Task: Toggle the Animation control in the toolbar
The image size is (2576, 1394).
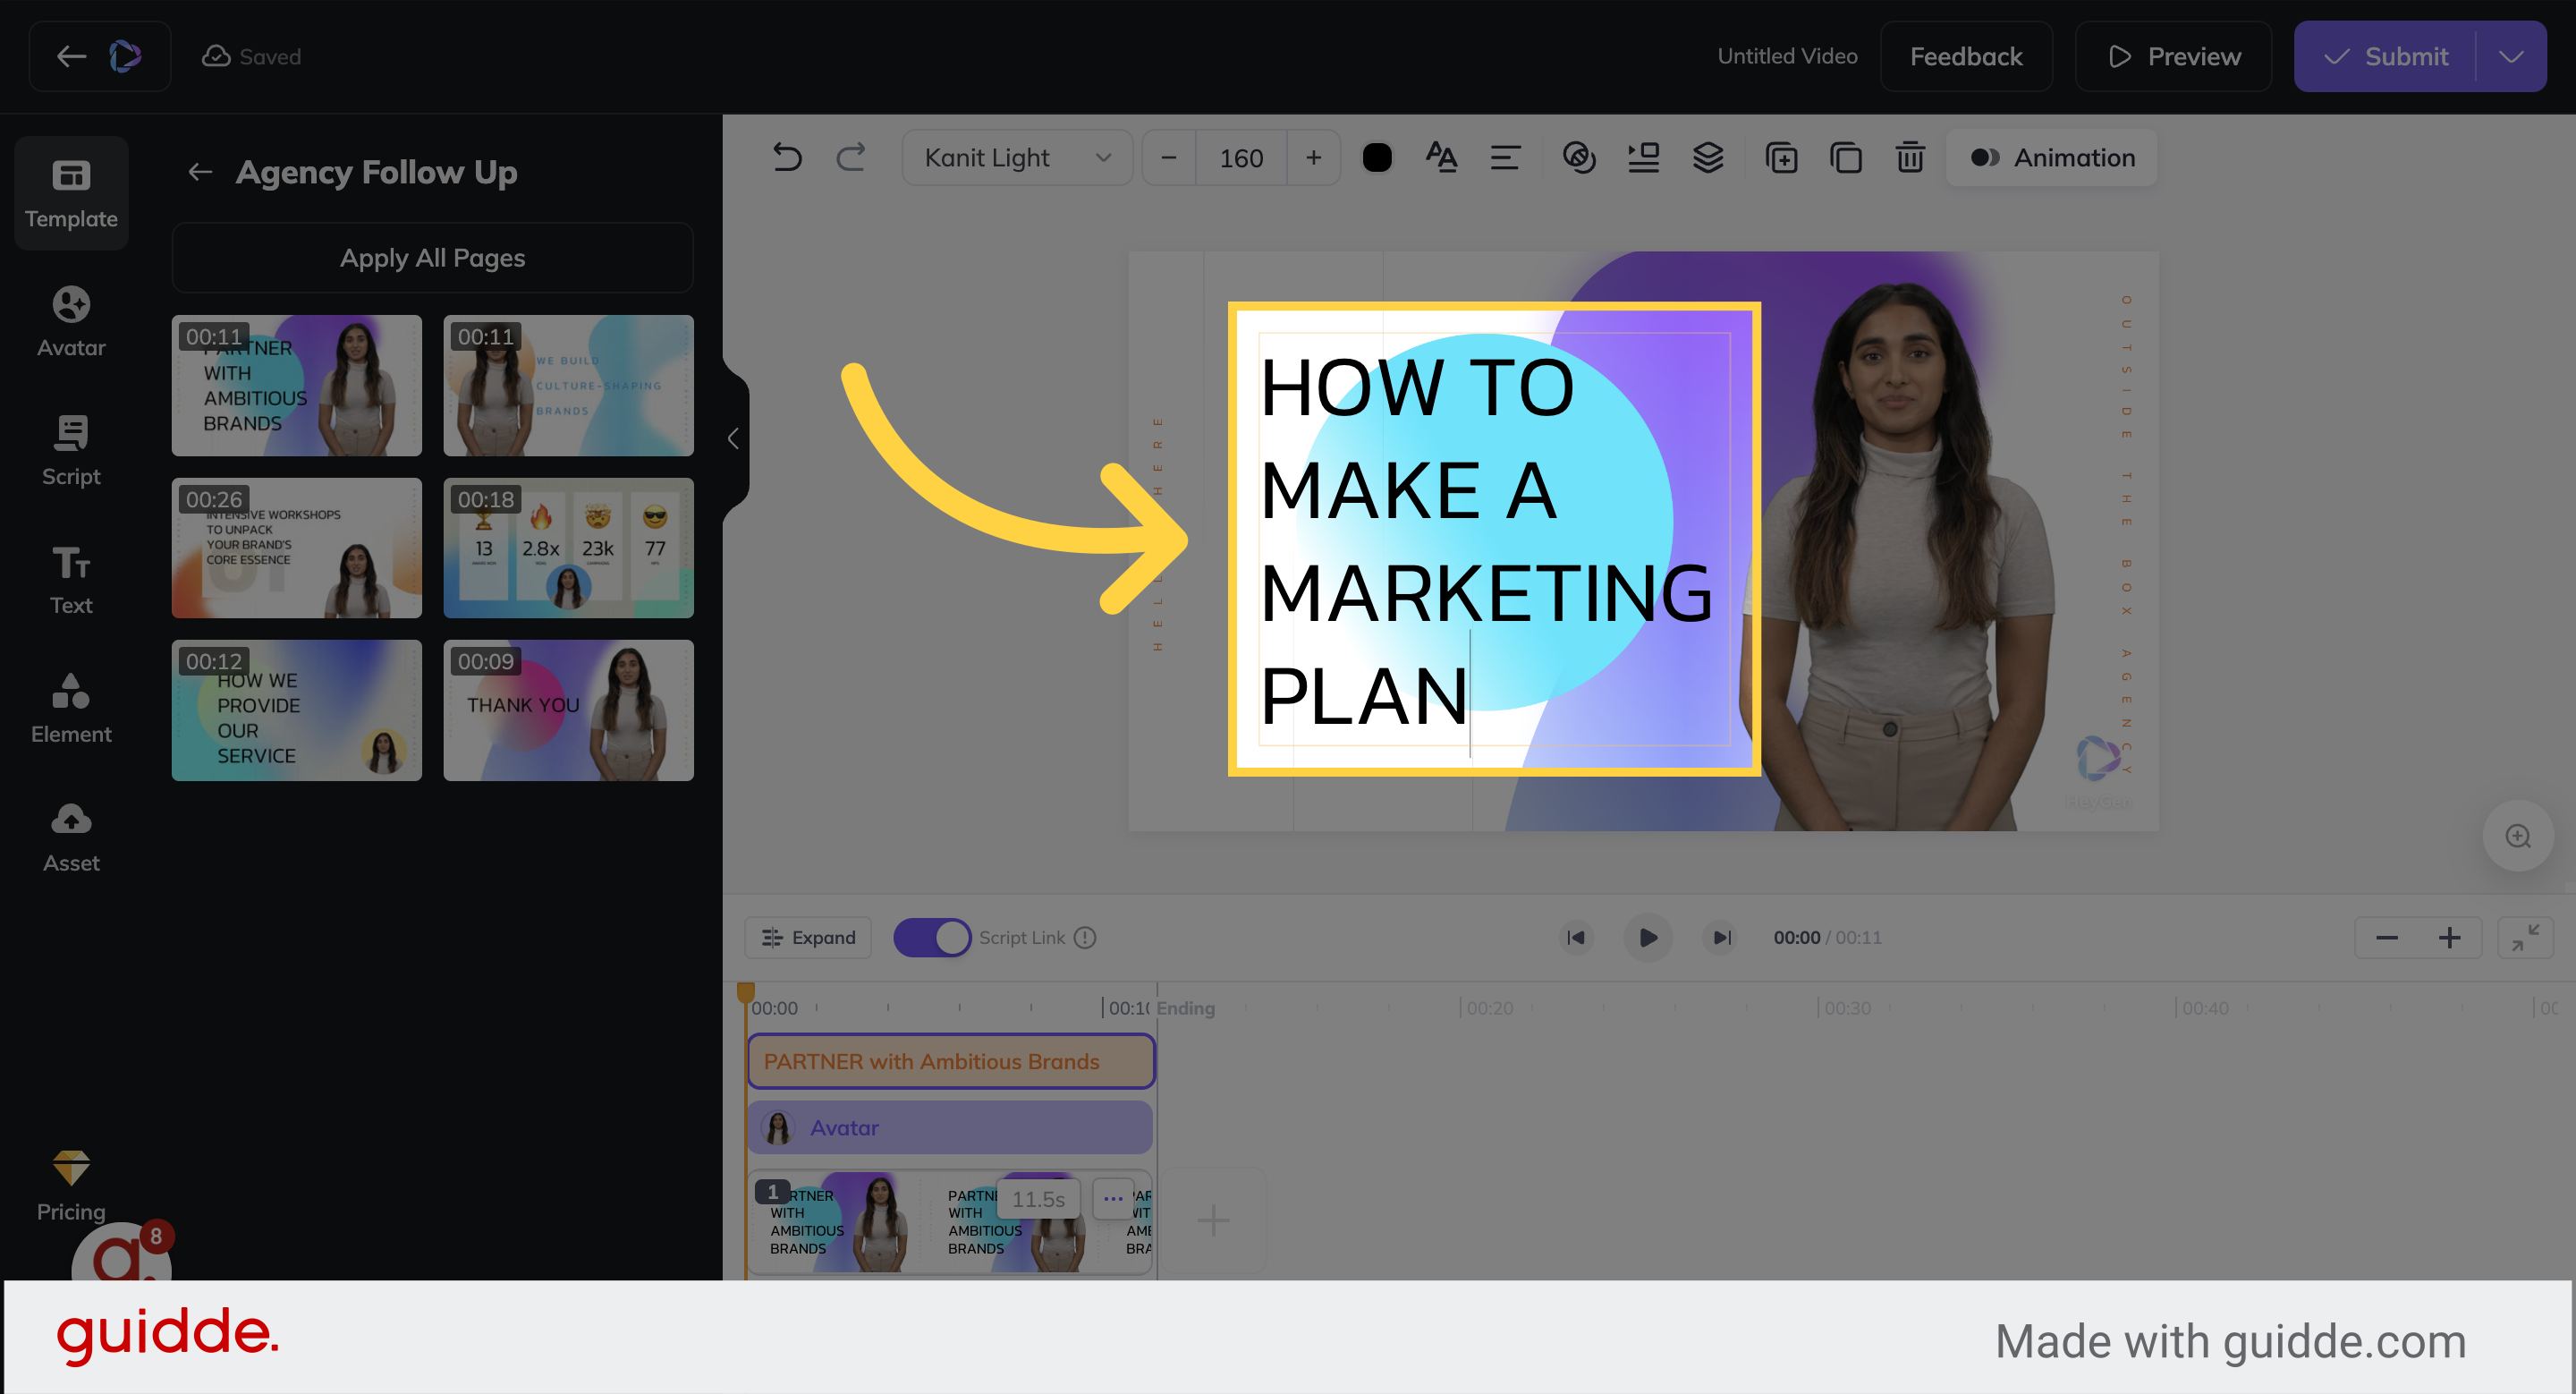Action: pos(2051,157)
